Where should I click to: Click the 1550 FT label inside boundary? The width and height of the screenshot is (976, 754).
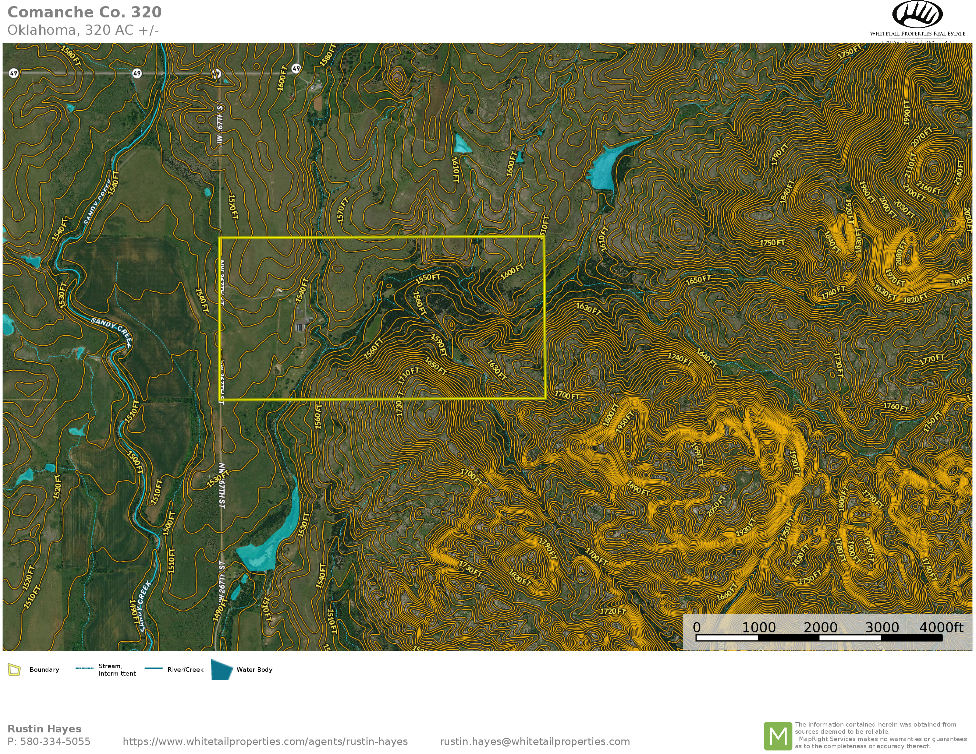point(428,278)
